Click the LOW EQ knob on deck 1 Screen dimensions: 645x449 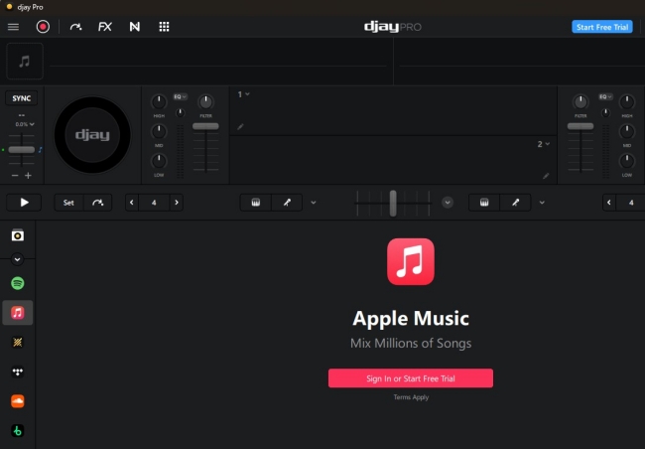tap(159, 161)
